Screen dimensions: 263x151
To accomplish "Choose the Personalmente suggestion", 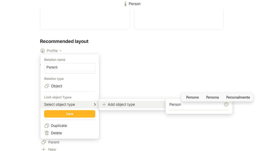I will point(238,97).
